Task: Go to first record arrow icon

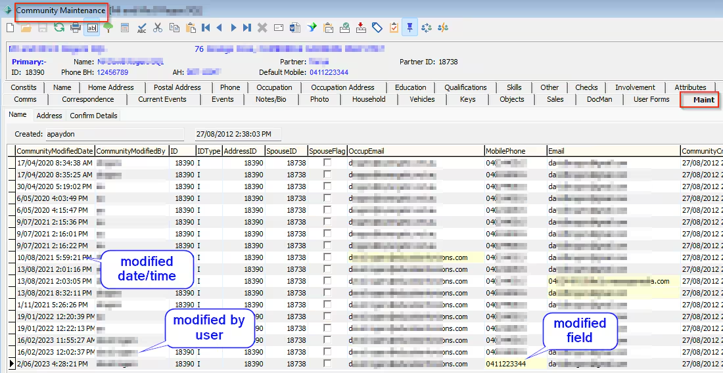Action: pyautogui.click(x=206, y=28)
